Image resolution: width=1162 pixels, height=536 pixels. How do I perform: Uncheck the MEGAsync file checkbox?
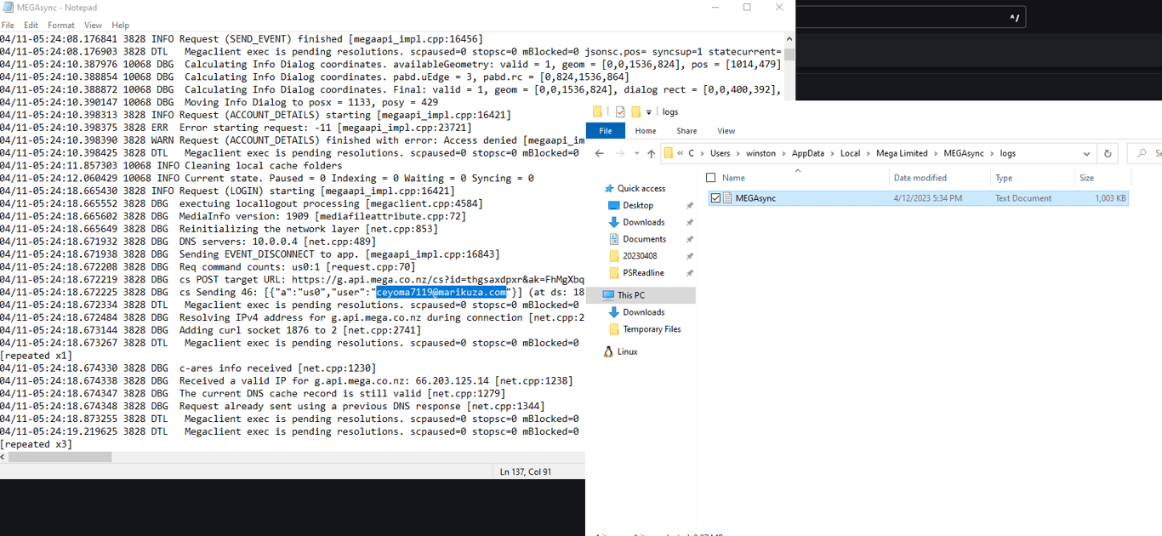[x=715, y=198]
